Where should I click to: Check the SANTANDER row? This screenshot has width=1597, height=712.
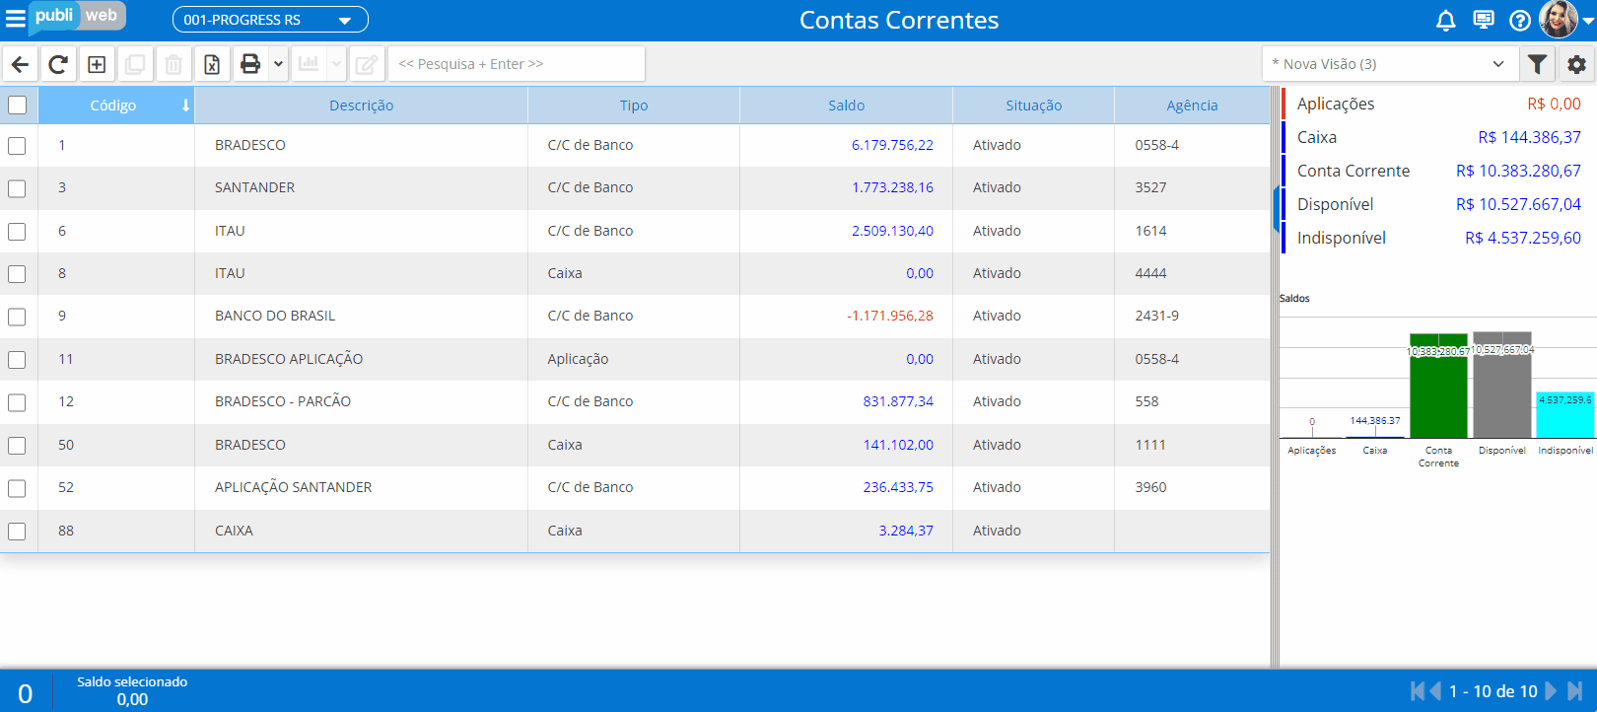pyautogui.click(x=17, y=188)
